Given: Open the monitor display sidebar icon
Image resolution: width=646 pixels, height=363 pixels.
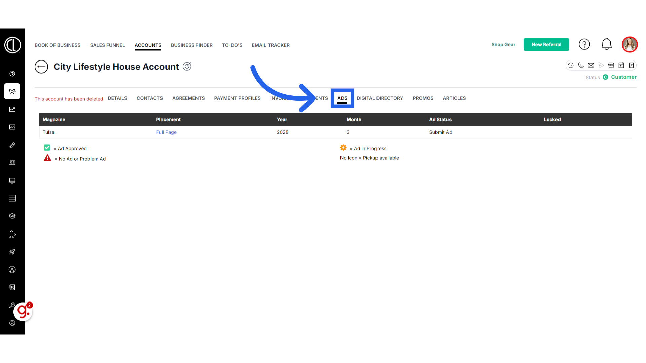Looking at the screenshot, I should tap(12, 180).
